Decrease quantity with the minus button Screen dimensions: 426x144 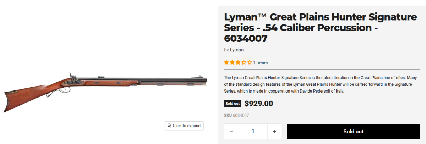point(232,131)
